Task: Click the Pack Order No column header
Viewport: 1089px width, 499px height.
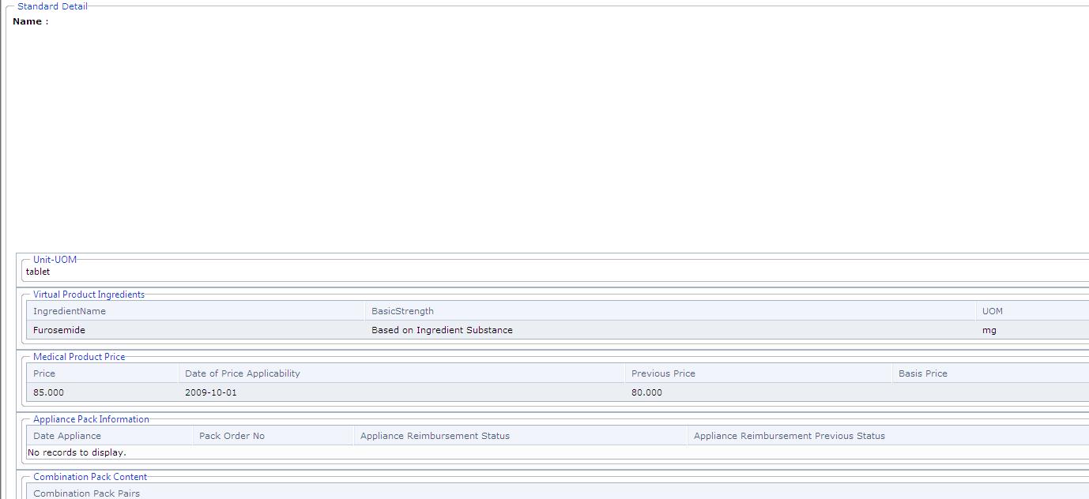Action: (x=232, y=436)
